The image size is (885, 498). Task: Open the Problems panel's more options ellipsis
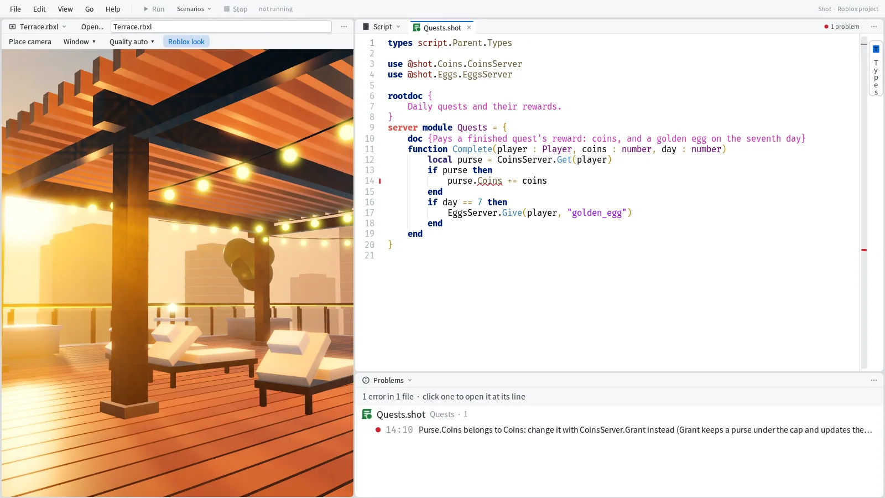(x=874, y=380)
